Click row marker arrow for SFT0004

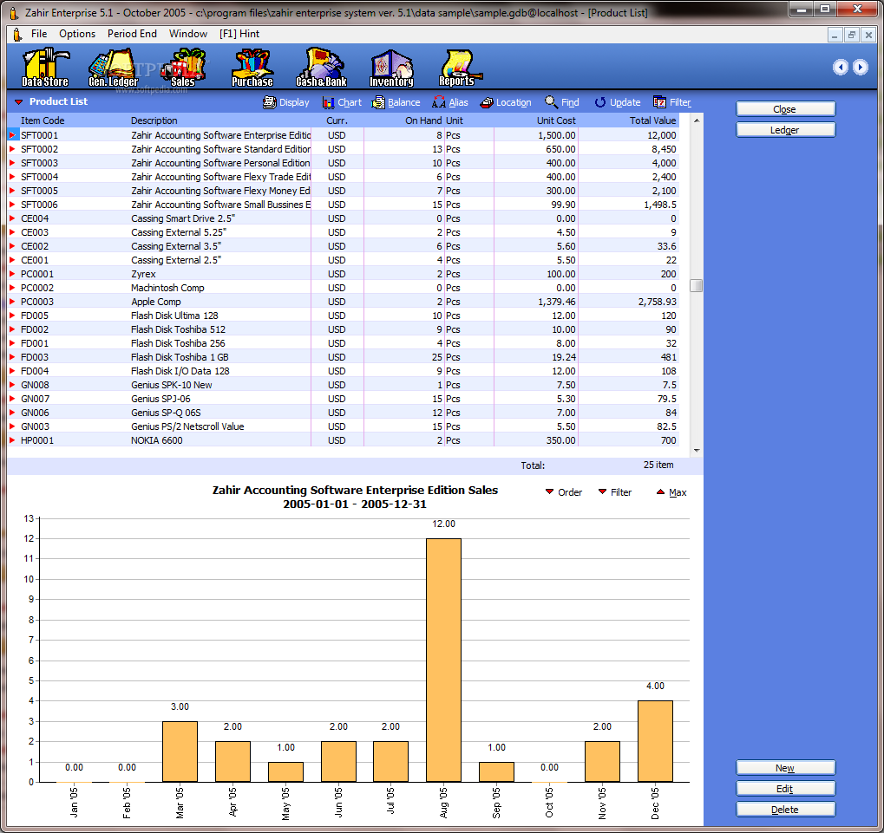[12, 177]
